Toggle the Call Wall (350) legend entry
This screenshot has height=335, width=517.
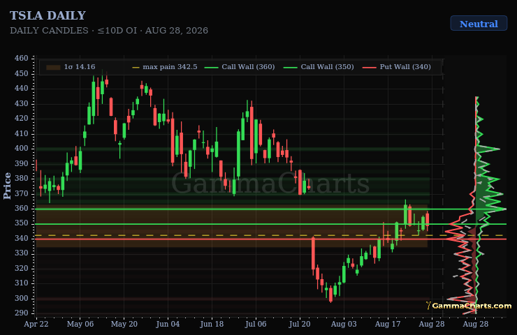[x=319, y=67]
